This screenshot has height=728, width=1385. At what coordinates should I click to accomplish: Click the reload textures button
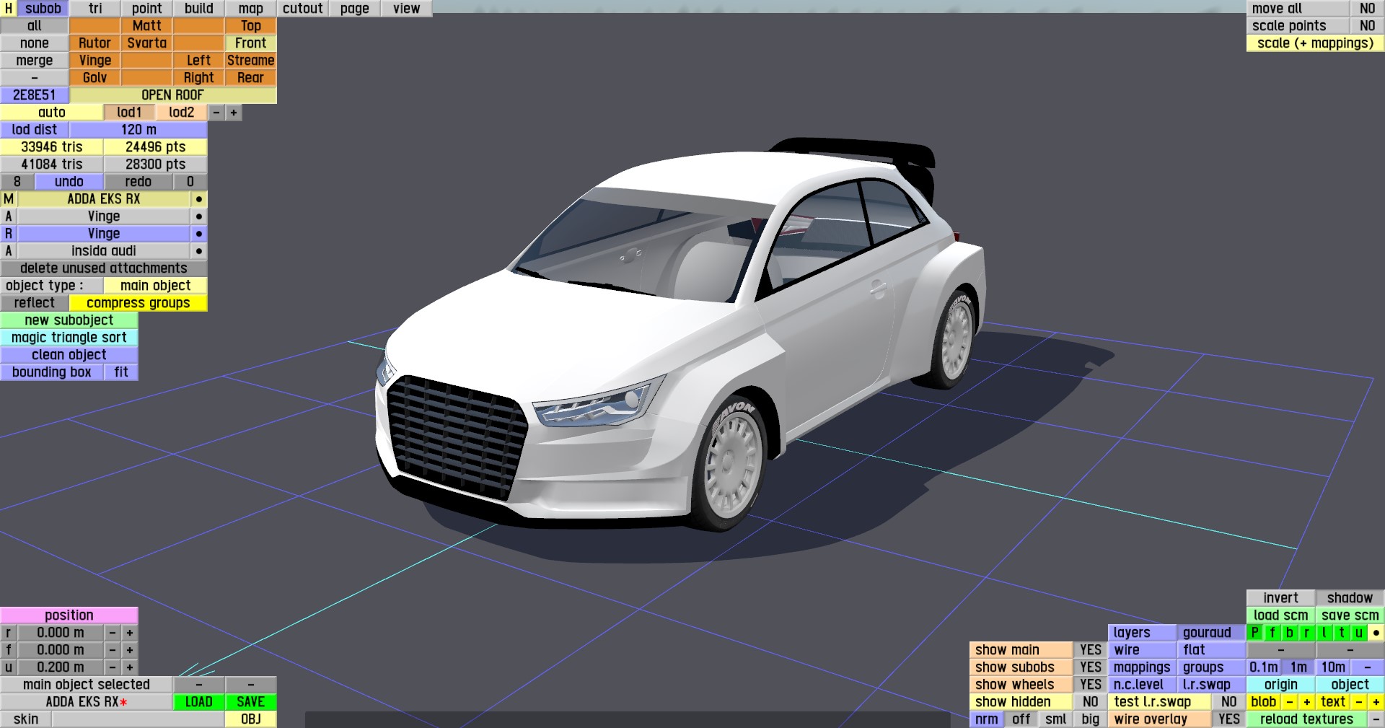tap(1307, 719)
